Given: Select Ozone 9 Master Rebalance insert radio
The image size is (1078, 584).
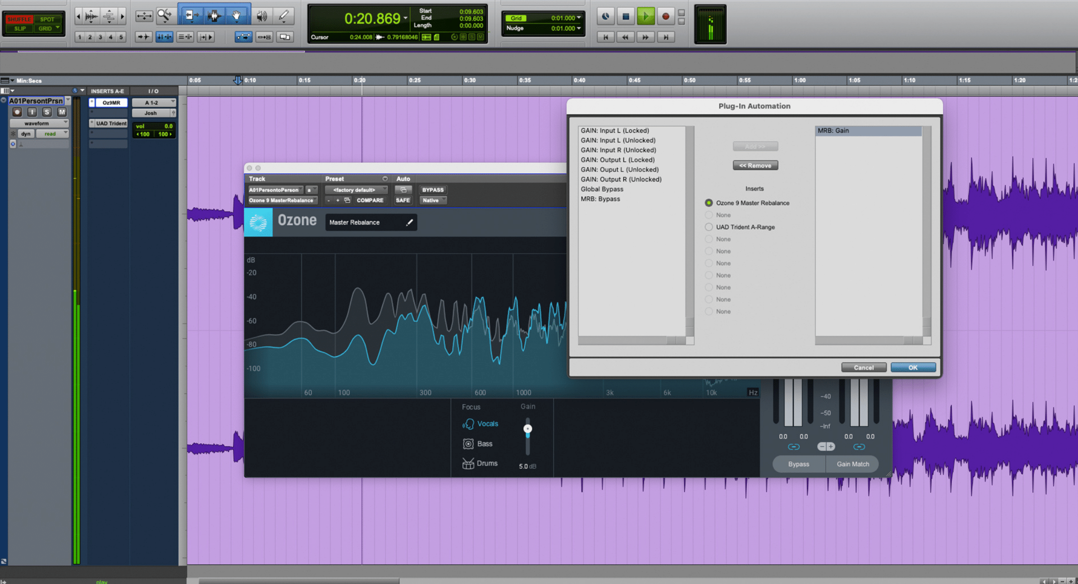Looking at the screenshot, I should [709, 203].
